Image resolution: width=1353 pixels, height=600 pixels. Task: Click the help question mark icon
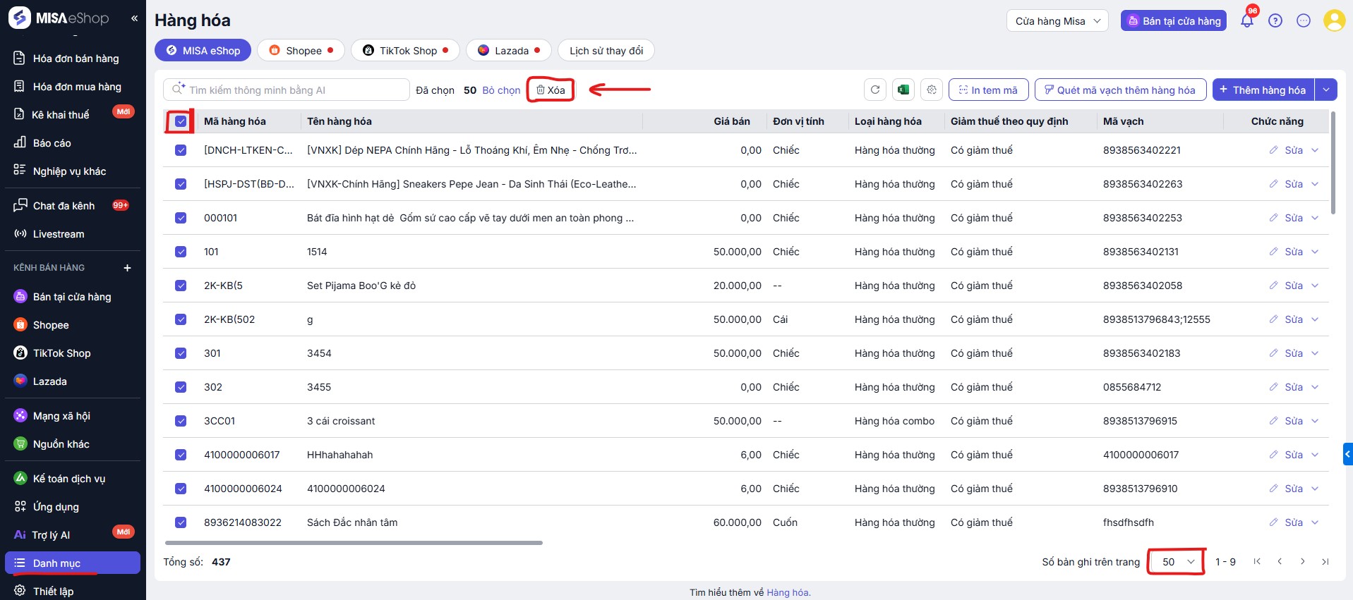click(x=1275, y=20)
